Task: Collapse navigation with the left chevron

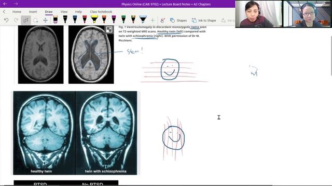Action: (4, 12)
